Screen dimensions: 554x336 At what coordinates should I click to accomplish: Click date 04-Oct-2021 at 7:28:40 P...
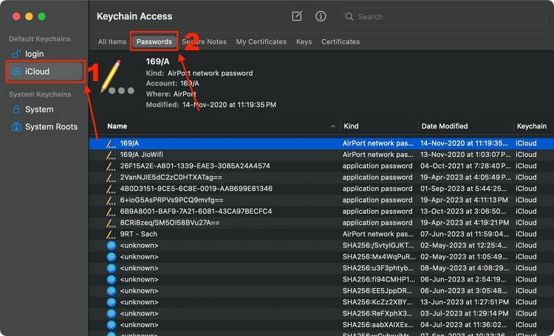coord(465,166)
